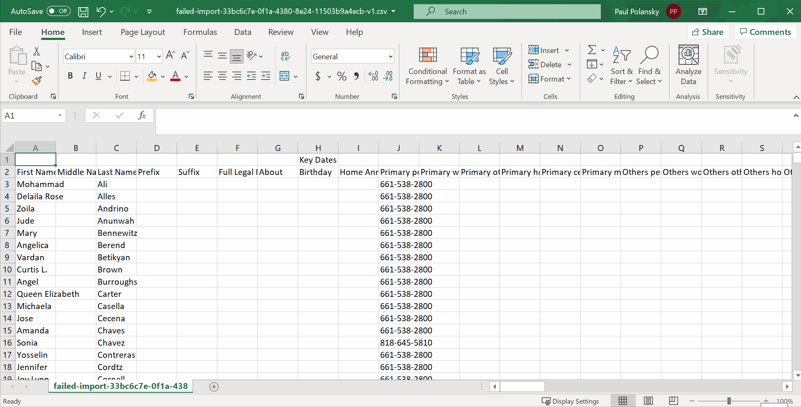Open the font size dropdown

[159, 56]
